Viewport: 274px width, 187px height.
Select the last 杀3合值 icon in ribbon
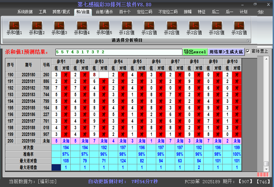coord(239,28)
